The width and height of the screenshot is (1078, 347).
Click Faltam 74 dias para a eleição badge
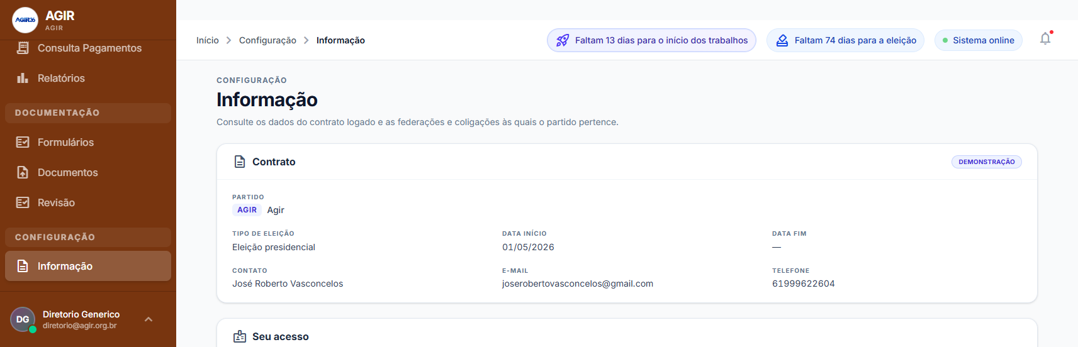845,40
